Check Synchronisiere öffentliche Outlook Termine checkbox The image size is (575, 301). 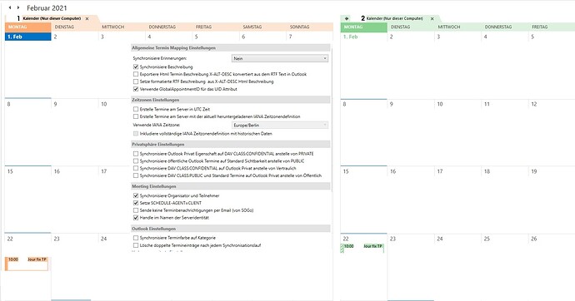[x=136, y=161]
